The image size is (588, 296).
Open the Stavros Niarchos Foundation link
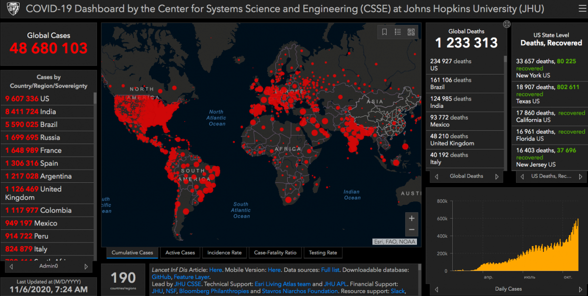(299, 291)
